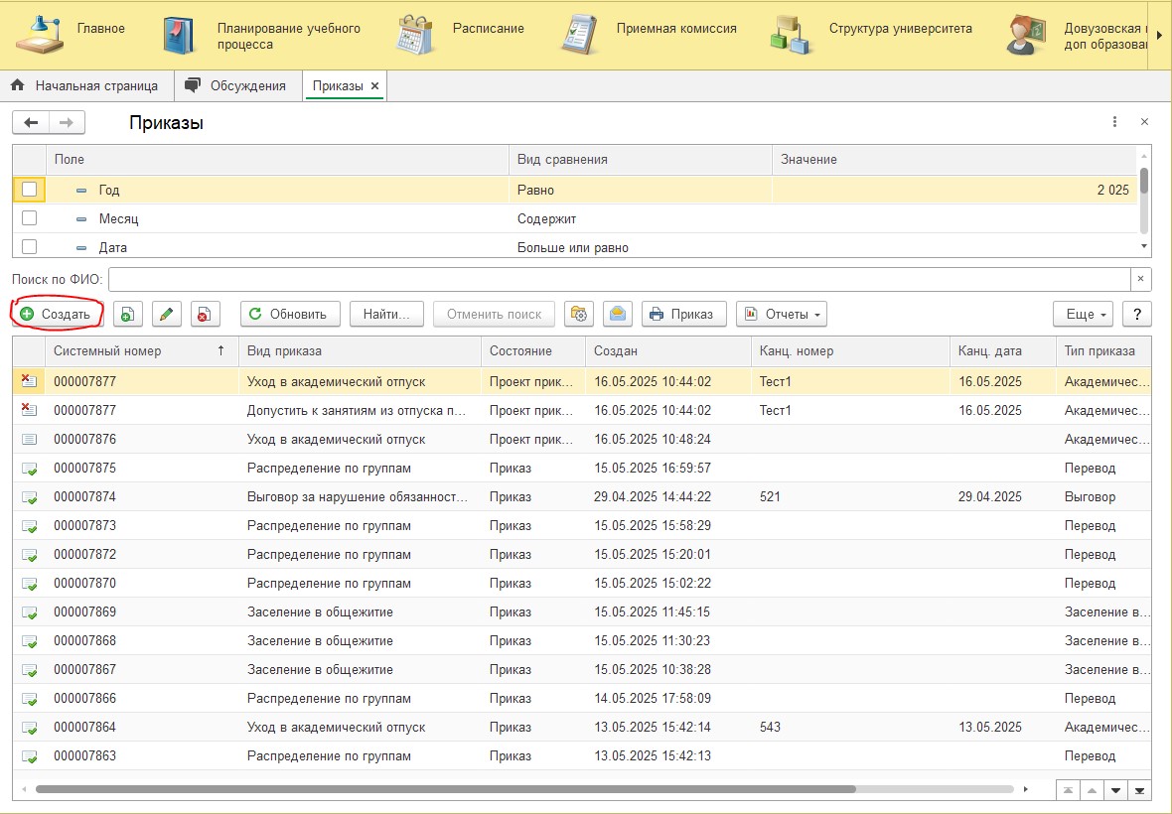The width and height of the screenshot is (1172, 814).
Task: Click the green pencil edit icon
Action: [x=167, y=315]
